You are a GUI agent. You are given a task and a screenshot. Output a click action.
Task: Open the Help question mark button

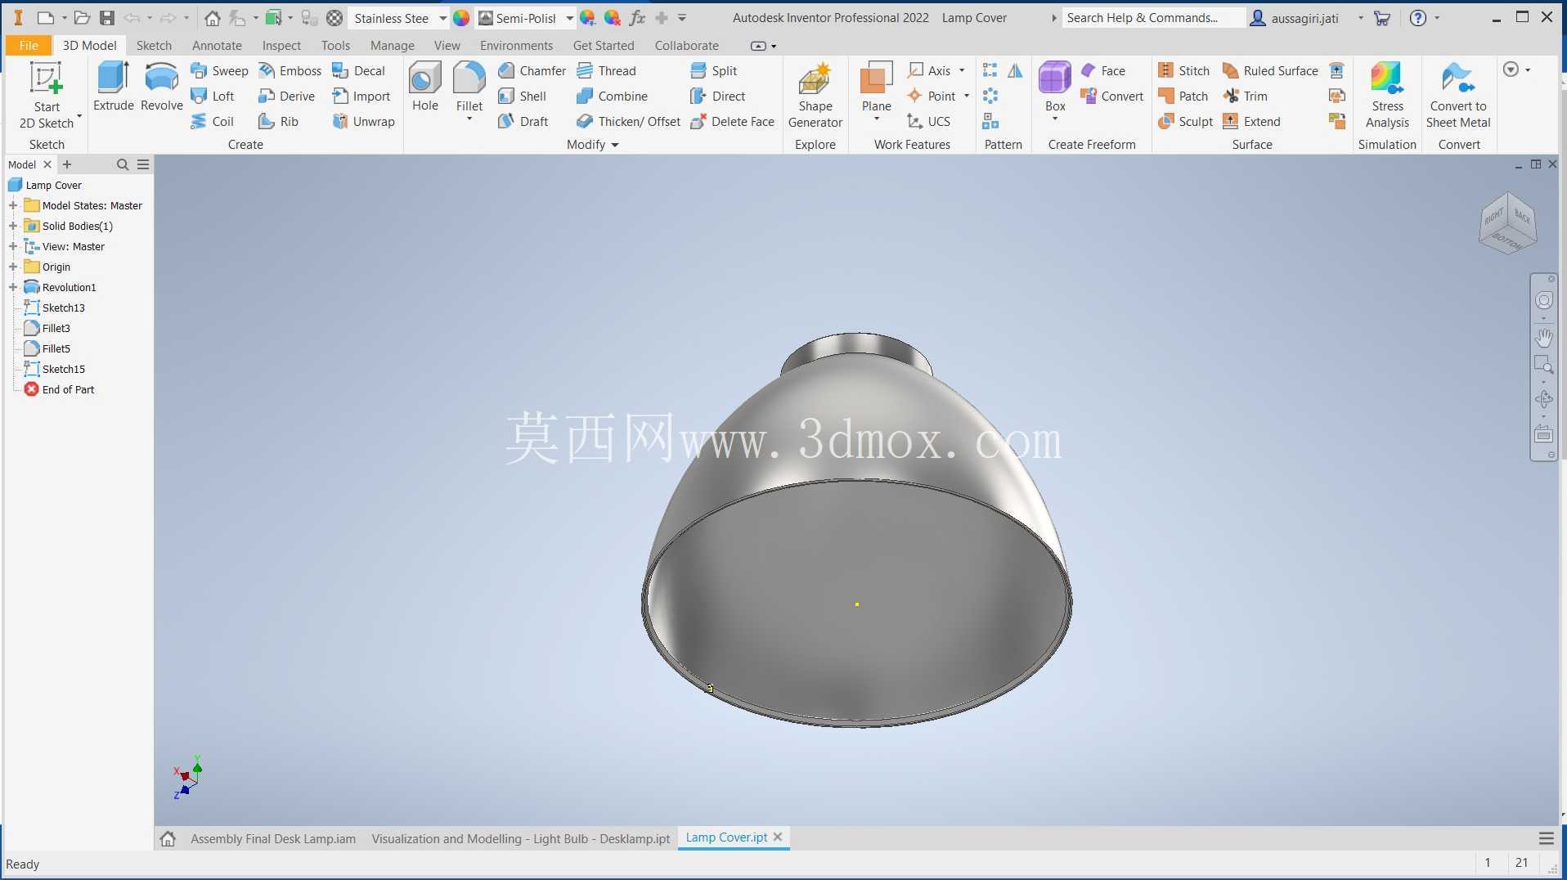pos(1418,18)
